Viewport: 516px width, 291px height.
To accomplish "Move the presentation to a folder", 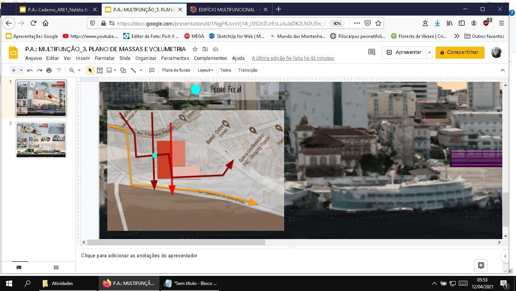I will click(x=205, y=49).
